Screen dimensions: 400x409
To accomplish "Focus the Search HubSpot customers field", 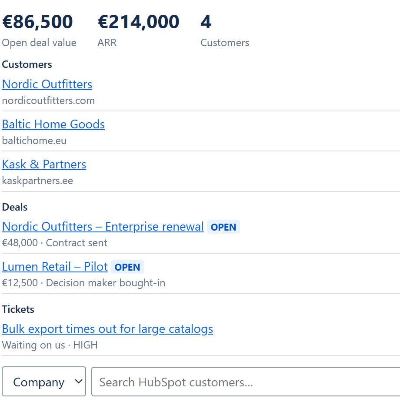I will click(246, 381).
